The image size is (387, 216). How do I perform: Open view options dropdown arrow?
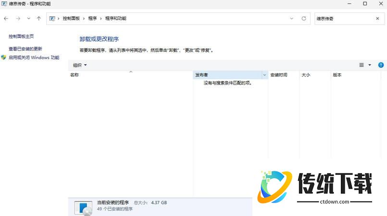tap(370, 65)
